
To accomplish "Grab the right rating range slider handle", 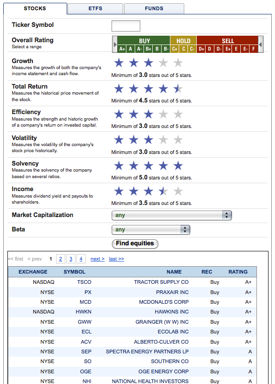I will tap(261, 45).
